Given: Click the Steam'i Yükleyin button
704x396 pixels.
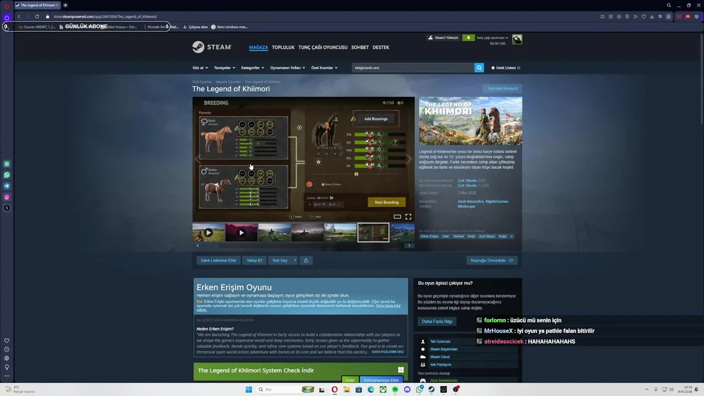Looking at the screenshot, I should click(x=443, y=37).
